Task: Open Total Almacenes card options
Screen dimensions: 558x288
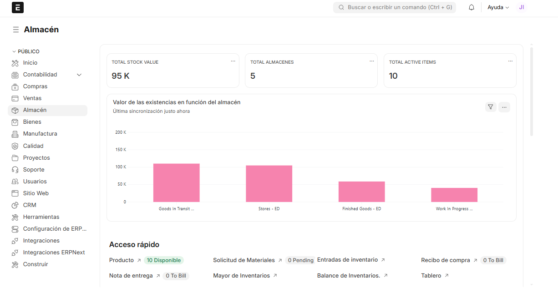Action: tap(372, 61)
